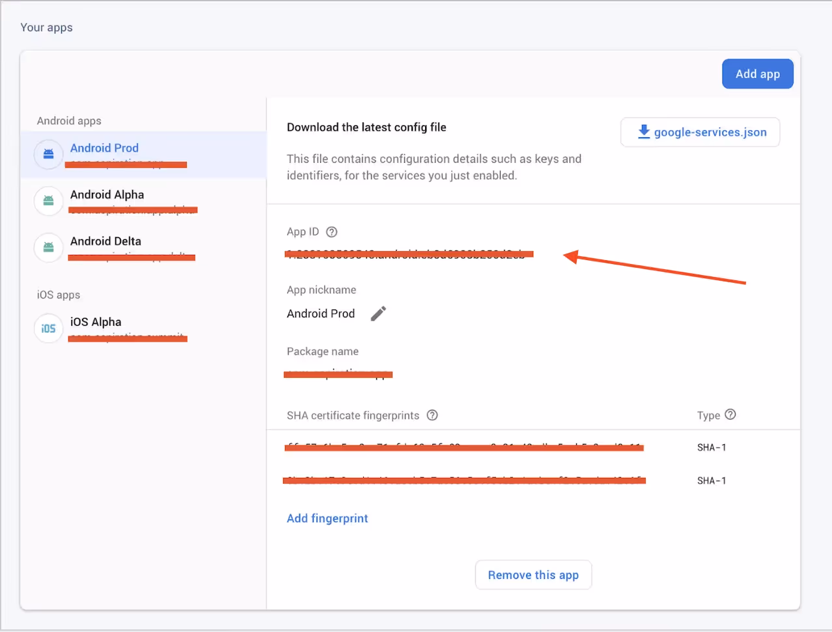Select Android Alpha from the sidebar
The height and width of the screenshot is (632, 832).
(x=107, y=194)
